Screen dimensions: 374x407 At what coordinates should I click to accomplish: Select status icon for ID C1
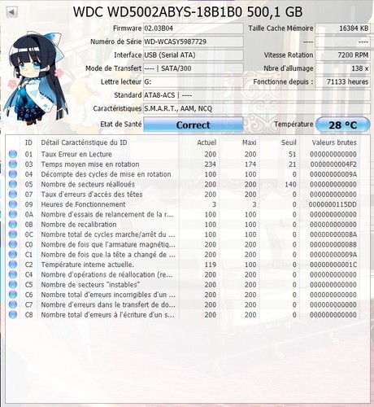13,255
